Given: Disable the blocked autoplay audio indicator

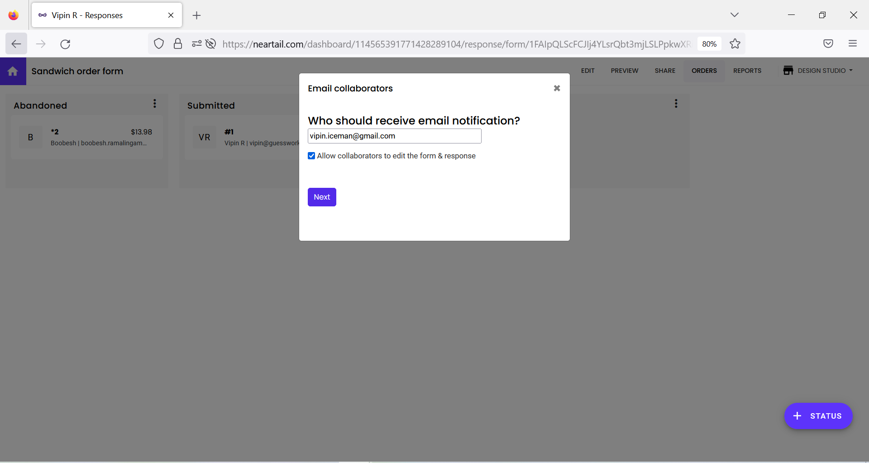Looking at the screenshot, I should point(211,43).
